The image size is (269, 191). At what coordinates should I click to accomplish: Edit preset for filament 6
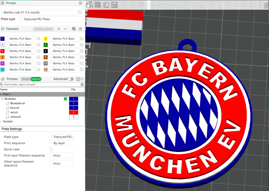tap(82, 51)
